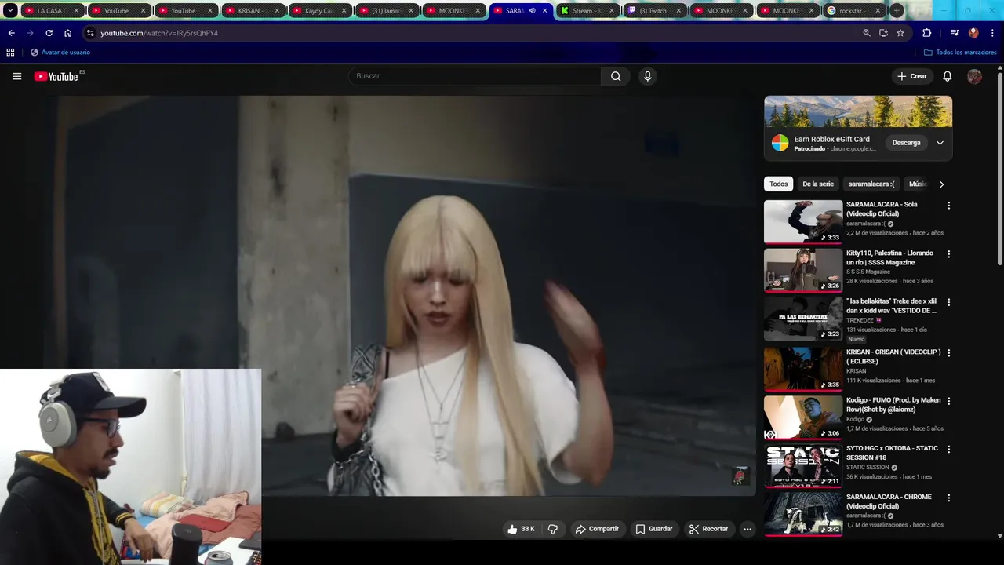Image resolution: width=1004 pixels, height=565 pixels.
Task: View site information icon in address bar
Action: [x=91, y=33]
